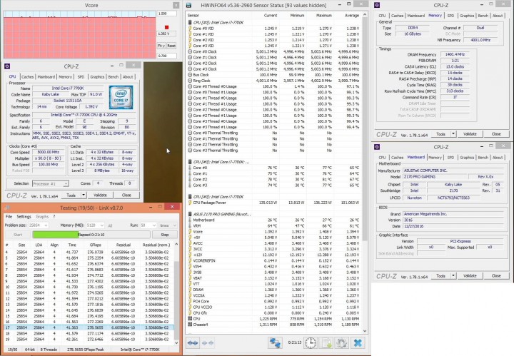Click thermometer icon beside Motherboard row
514x356 pixels.
pos(190,220)
